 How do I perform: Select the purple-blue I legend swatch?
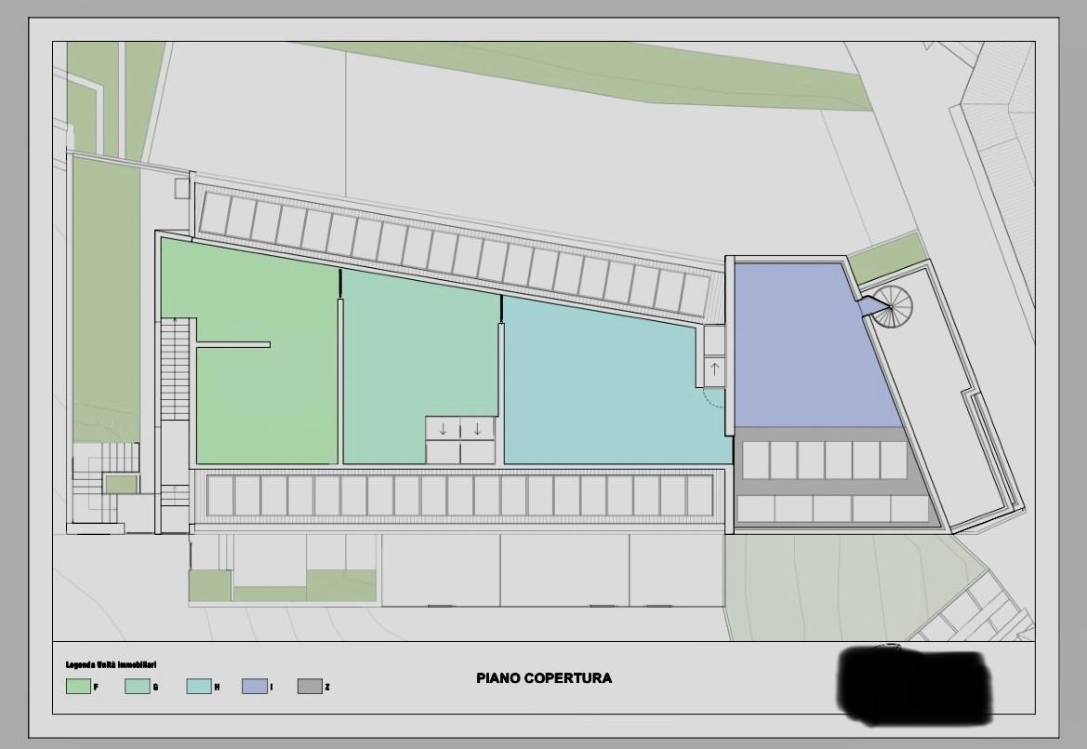coord(254,687)
